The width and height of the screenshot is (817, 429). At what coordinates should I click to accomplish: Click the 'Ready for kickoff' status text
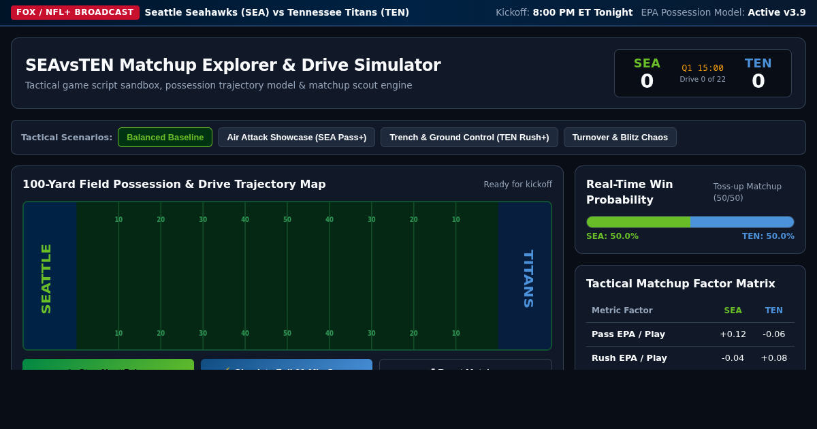pos(518,185)
